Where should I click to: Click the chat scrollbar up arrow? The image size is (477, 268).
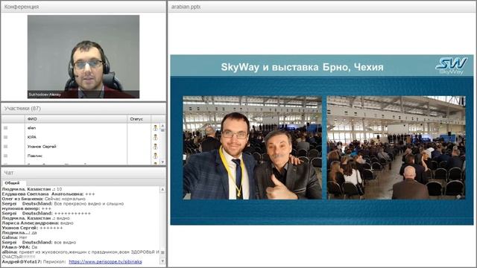click(162, 189)
